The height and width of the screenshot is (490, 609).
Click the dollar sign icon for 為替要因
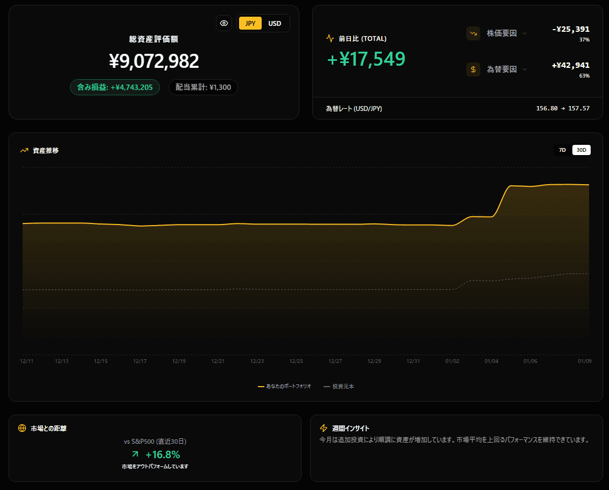pos(473,69)
